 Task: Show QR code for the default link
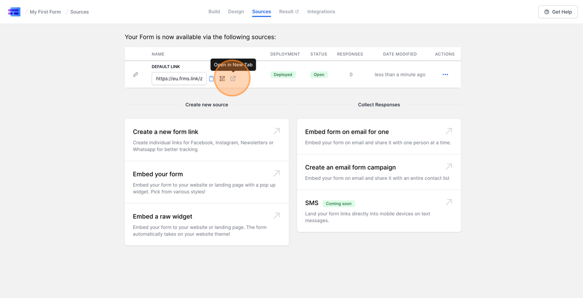(222, 79)
